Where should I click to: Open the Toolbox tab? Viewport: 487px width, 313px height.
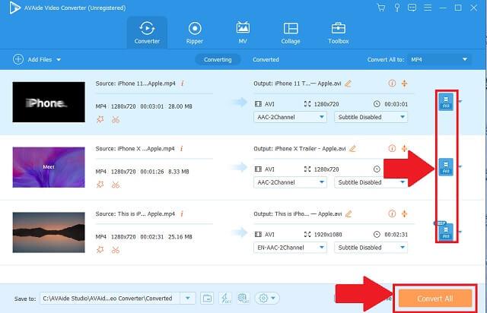tap(339, 33)
